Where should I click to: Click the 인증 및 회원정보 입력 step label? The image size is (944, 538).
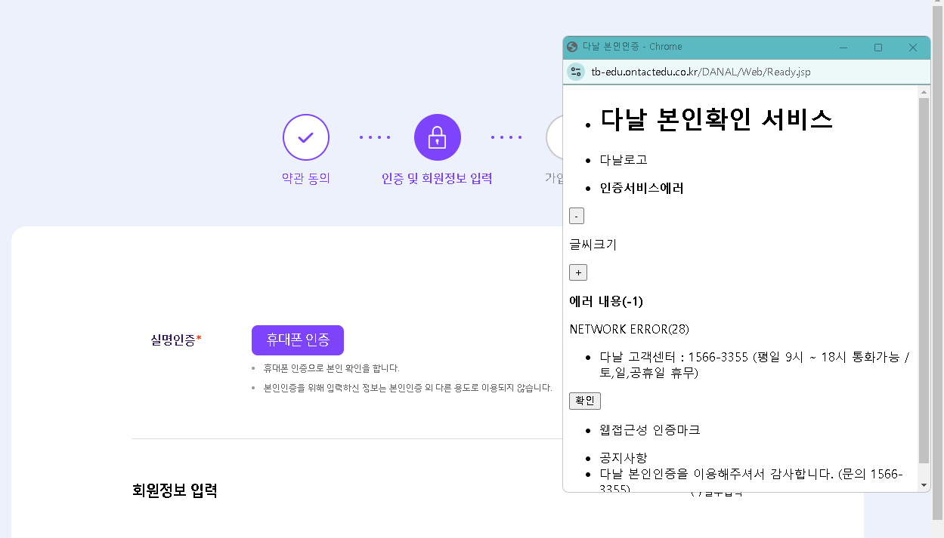tap(437, 179)
